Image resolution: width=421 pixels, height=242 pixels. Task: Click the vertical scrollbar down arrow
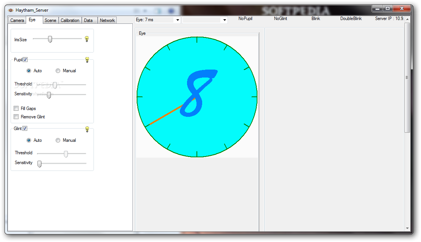point(407,228)
